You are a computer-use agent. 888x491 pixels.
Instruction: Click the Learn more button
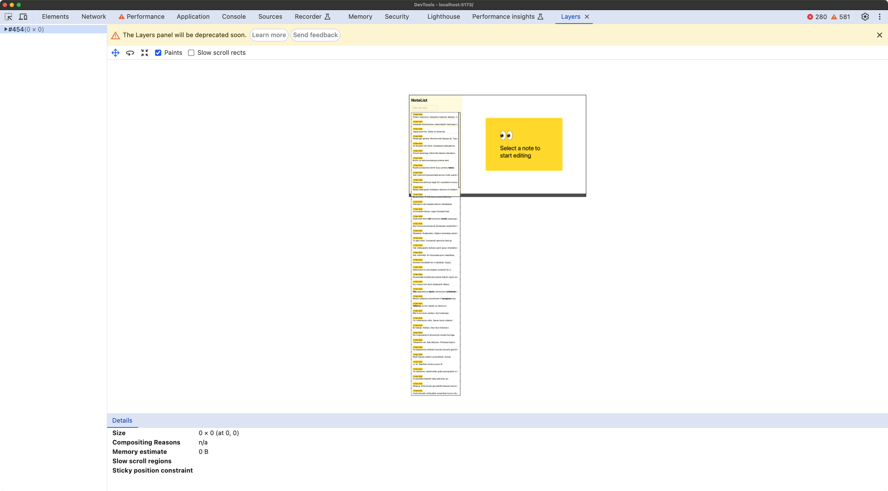(269, 35)
